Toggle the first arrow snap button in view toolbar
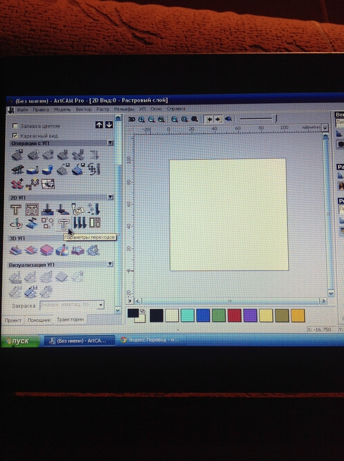This screenshot has width=344, height=461. 209,119
